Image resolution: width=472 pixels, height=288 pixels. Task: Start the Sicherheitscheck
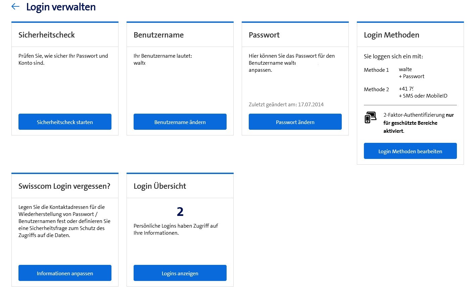click(65, 122)
